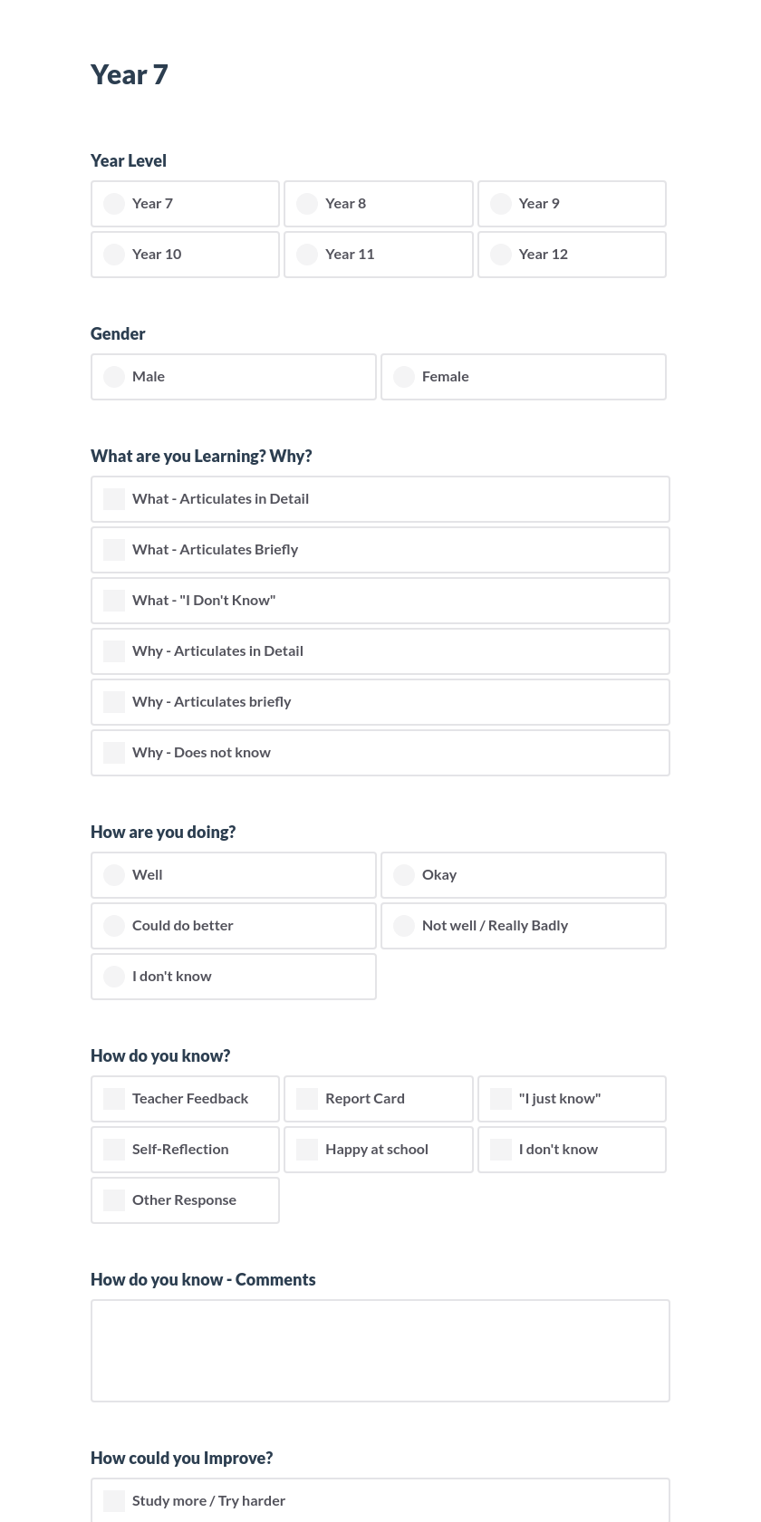The image size is (761, 1522).
Task: Select the Year 7 year level option
Action: click(x=114, y=204)
